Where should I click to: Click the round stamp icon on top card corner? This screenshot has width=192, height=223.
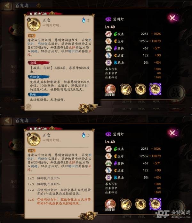point(29,106)
